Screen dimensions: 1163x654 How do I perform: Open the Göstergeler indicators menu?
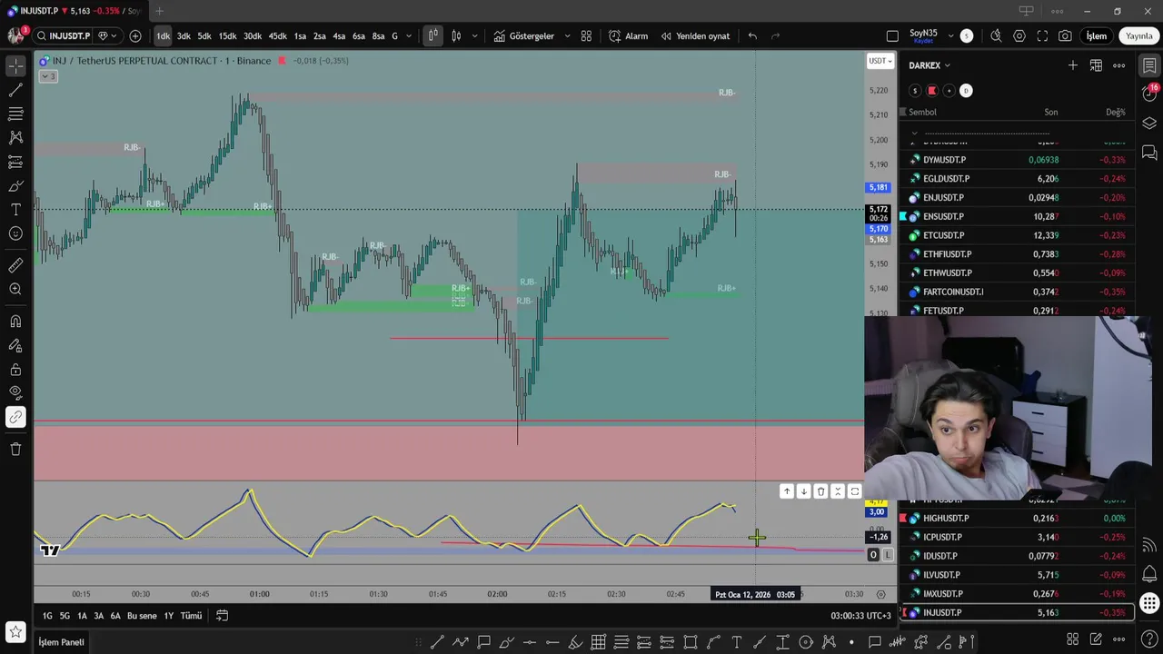(x=524, y=36)
